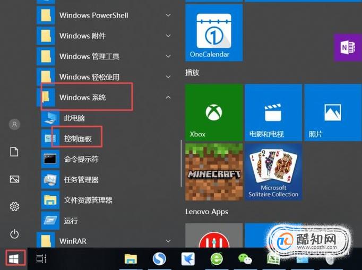Open the Windows Start button

(x=14, y=259)
